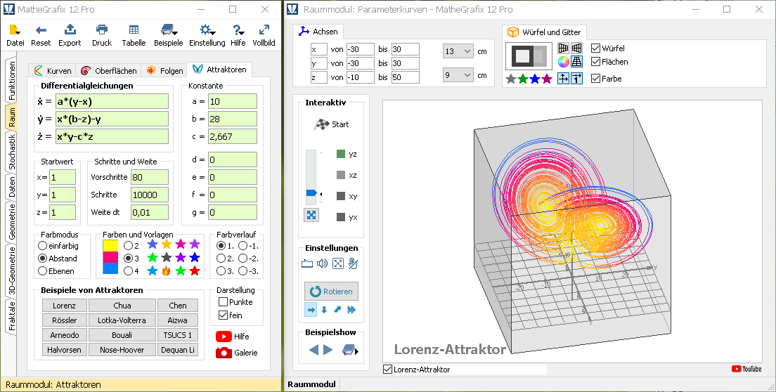The image size is (776, 392).
Task: Choose 2 colors radio option
Action: pos(128,246)
